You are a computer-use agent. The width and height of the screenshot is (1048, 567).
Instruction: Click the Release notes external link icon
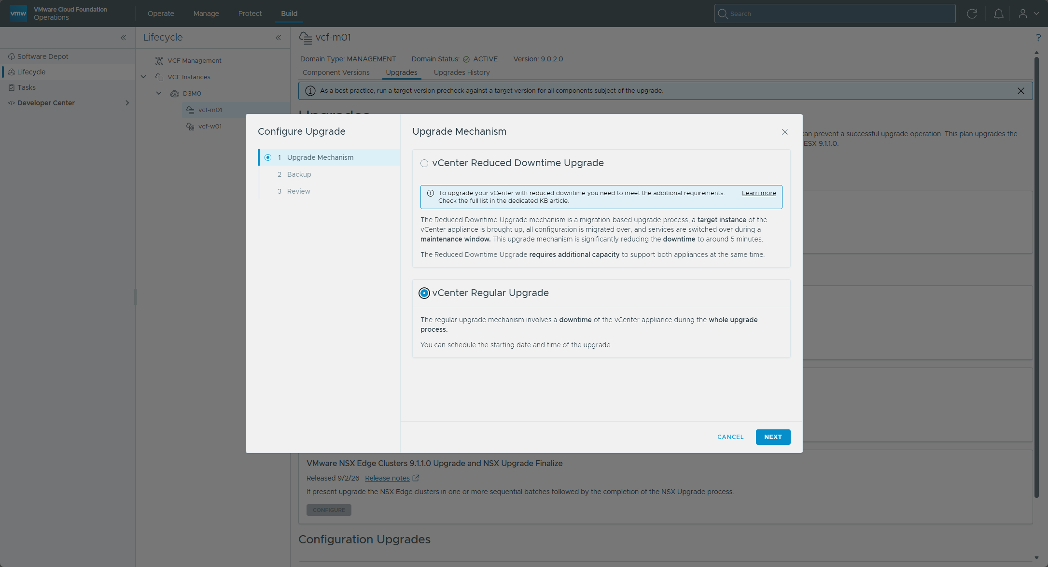pos(416,478)
